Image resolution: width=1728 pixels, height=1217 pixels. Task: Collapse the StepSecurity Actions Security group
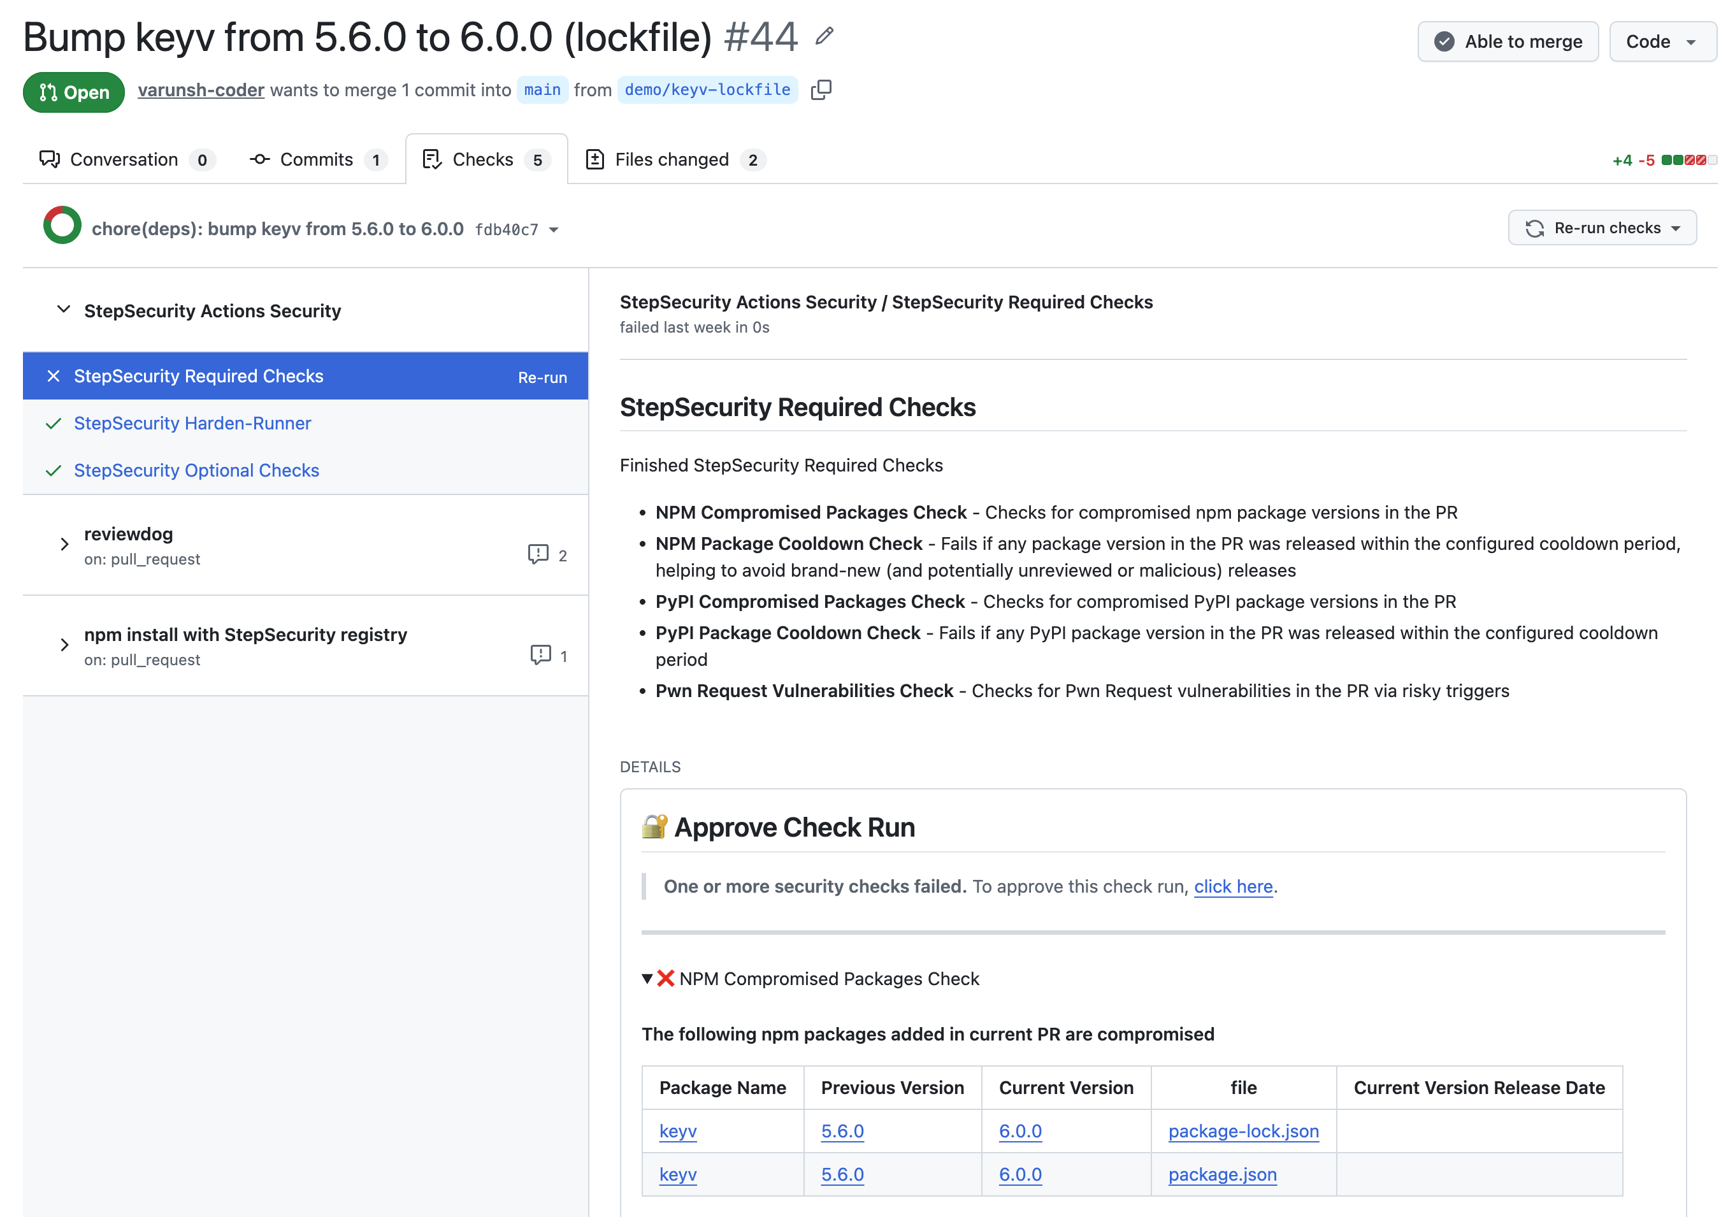[64, 309]
